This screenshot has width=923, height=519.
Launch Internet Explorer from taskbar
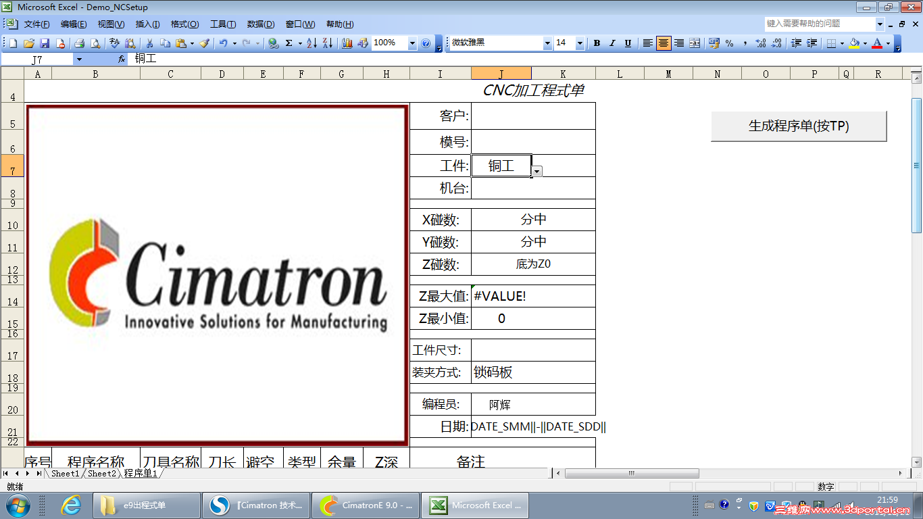tap(71, 505)
